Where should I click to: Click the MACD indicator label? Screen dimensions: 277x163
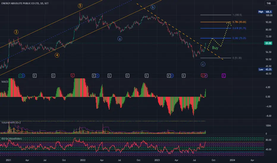click(x=5, y=82)
